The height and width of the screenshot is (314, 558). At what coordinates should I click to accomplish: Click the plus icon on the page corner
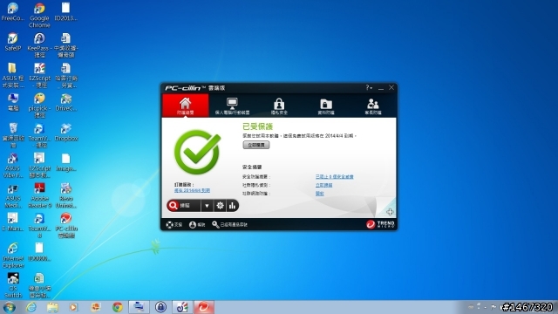(x=390, y=212)
